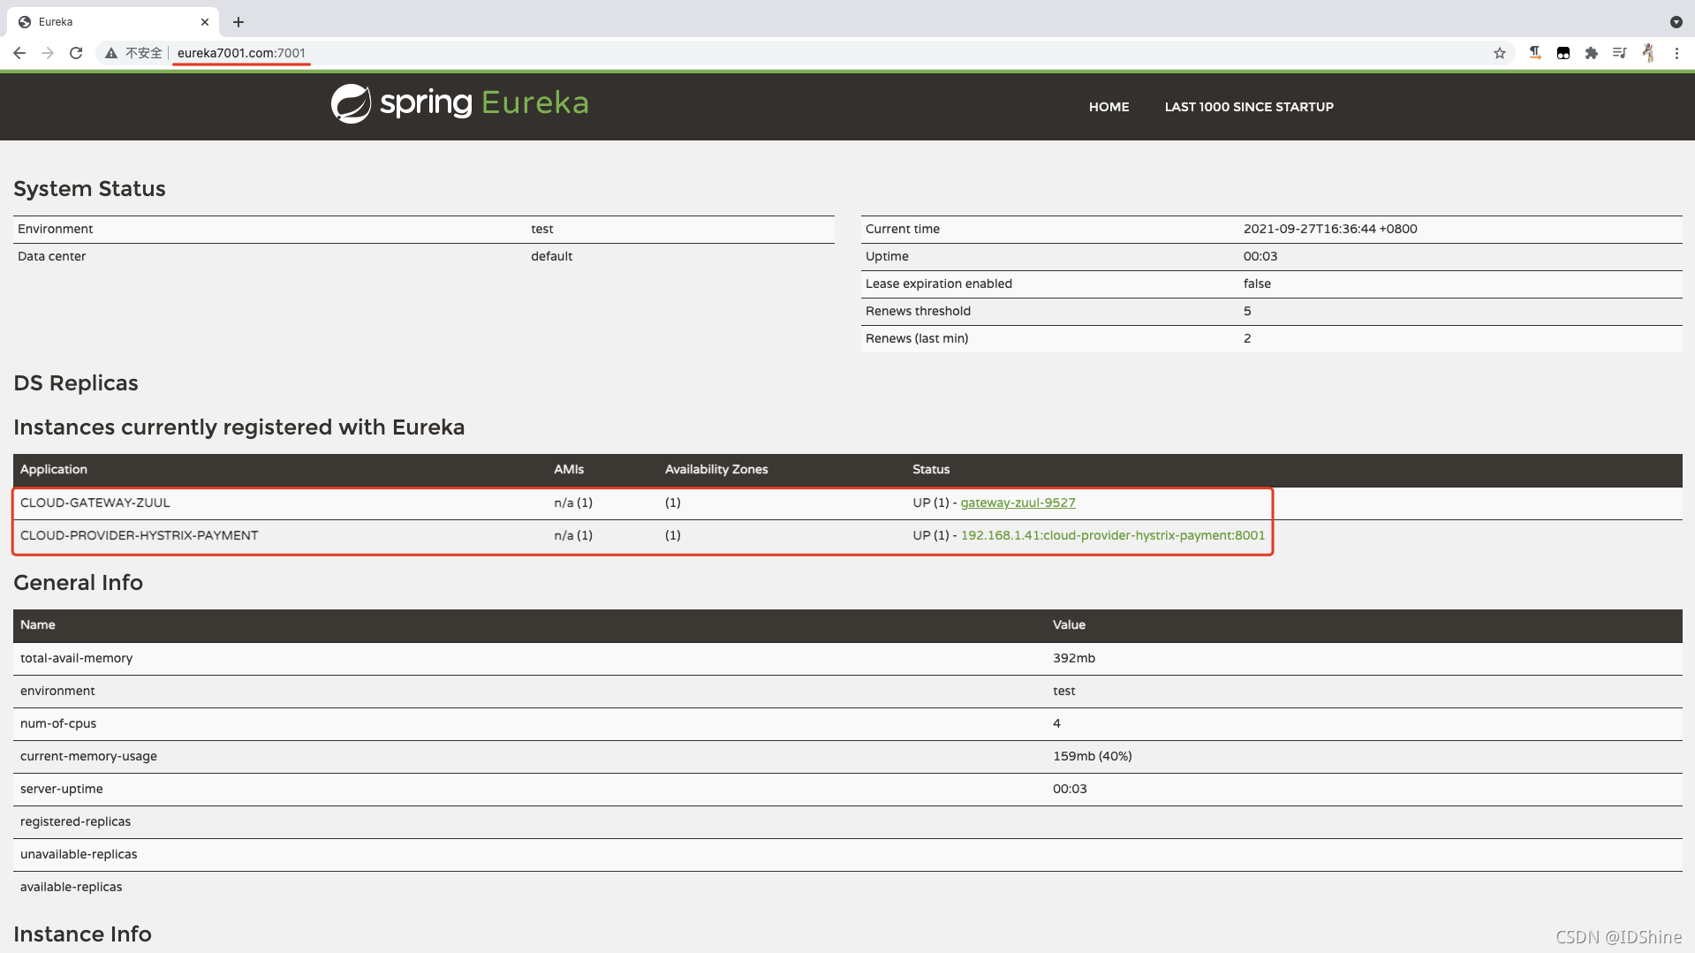This screenshot has height=953, width=1695.
Task: Open the gateway-zuul-9527 instance link
Action: [1018, 503]
